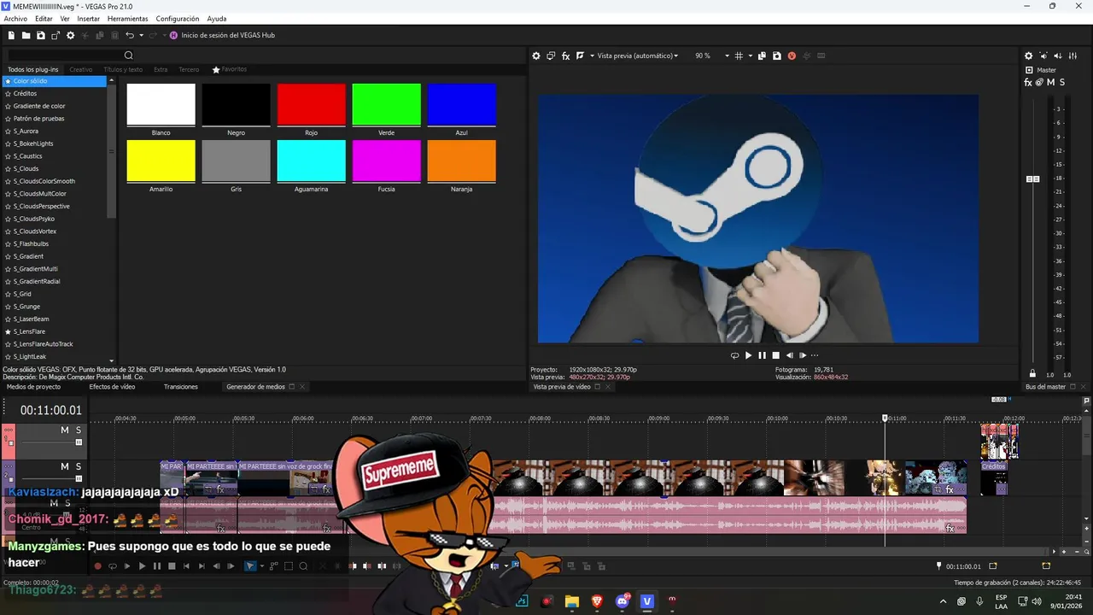Open the Insertar menu
The width and height of the screenshot is (1093, 615).
88,18
